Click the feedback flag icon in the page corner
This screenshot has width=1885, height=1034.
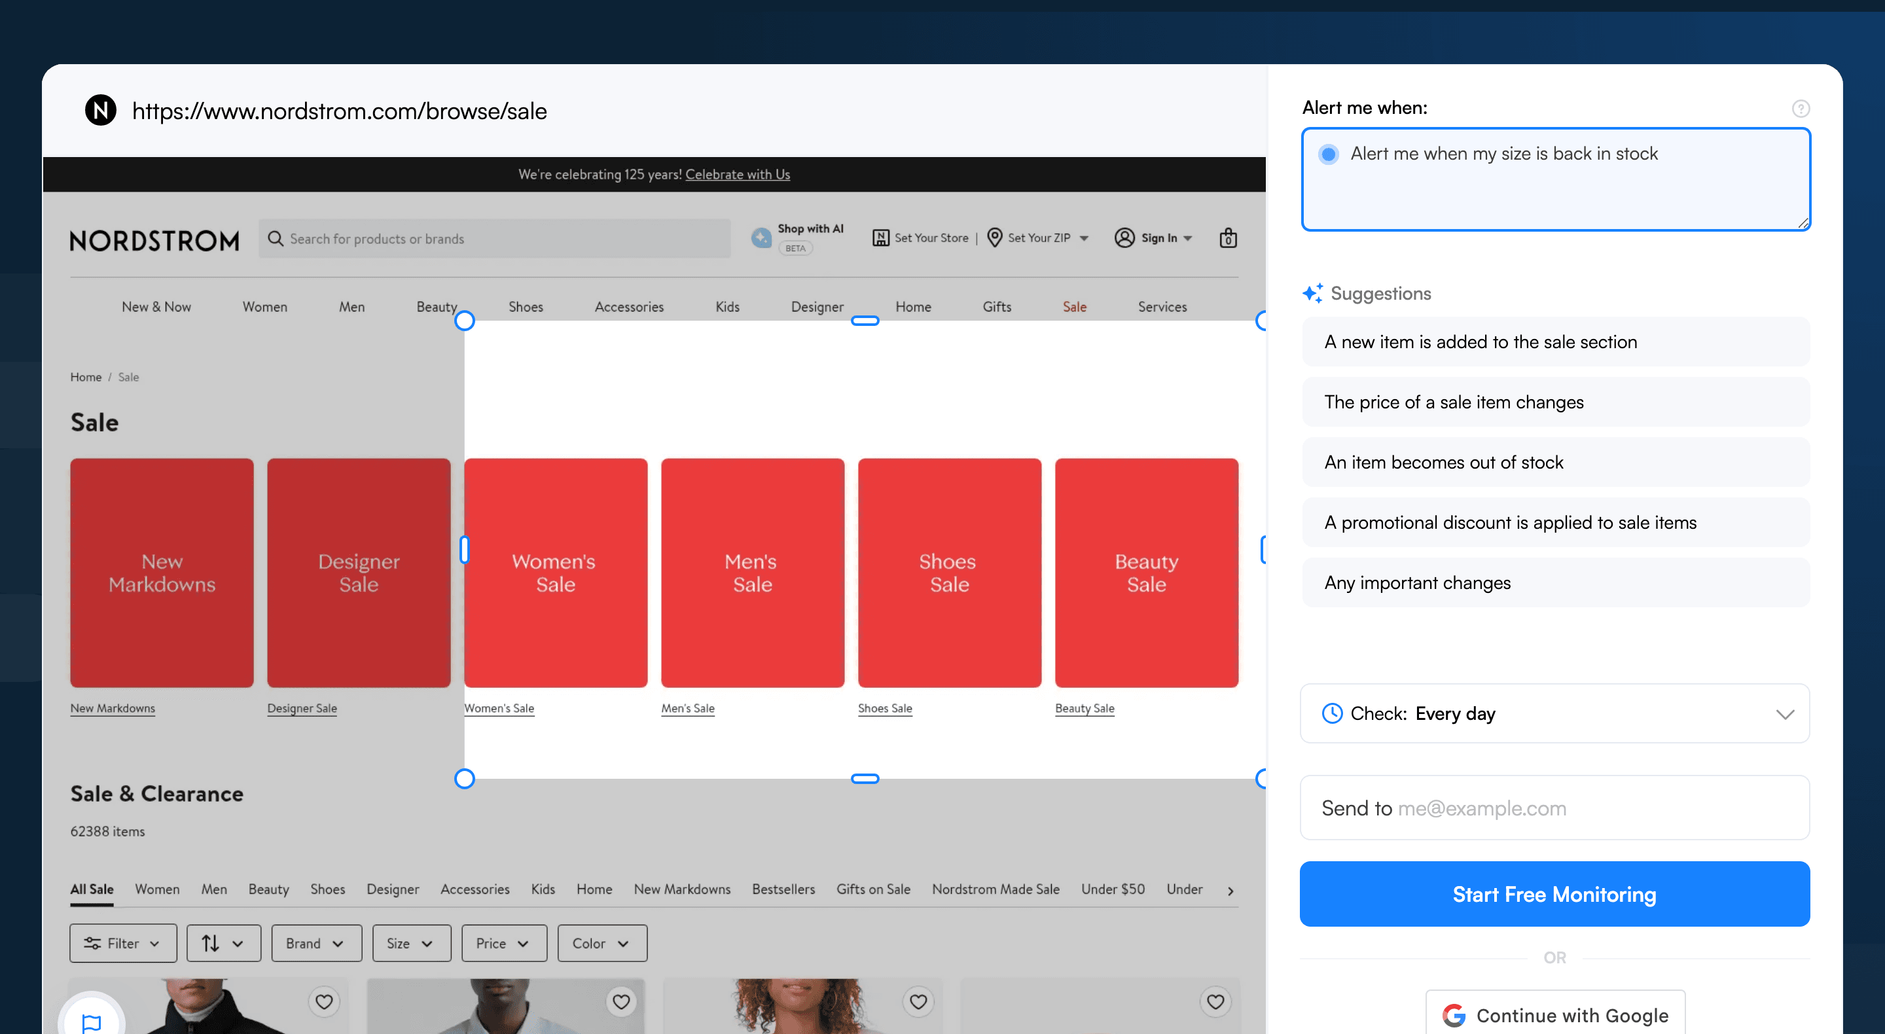[x=92, y=1023]
